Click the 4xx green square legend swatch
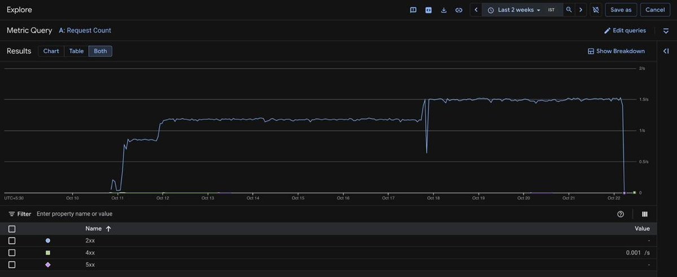Image resolution: width=677 pixels, height=277 pixels. tap(47, 253)
